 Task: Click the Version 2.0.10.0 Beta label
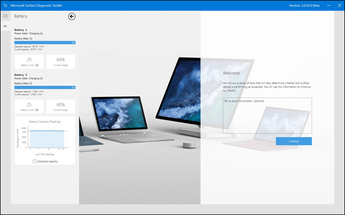point(304,5)
